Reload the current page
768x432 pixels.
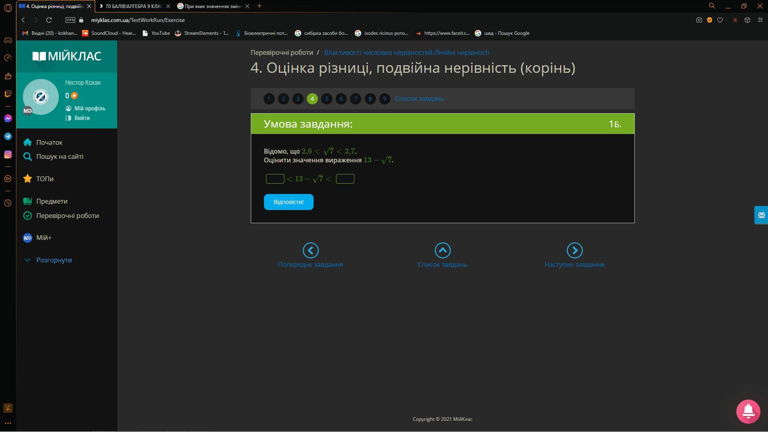click(49, 20)
